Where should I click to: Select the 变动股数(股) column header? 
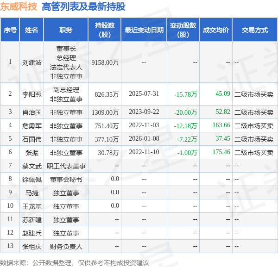click(x=183, y=30)
